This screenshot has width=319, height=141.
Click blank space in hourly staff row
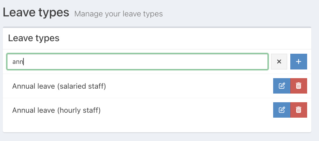[x=189, y=110]
